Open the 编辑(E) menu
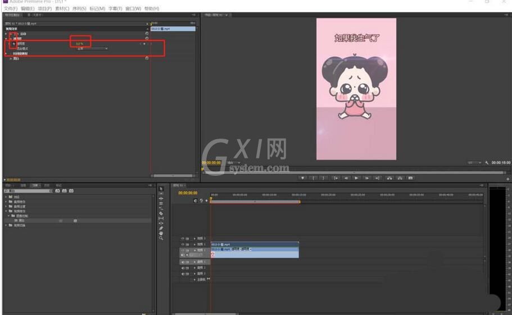The height and width of the screenshot is (315, 512). (x=28, y=8)
